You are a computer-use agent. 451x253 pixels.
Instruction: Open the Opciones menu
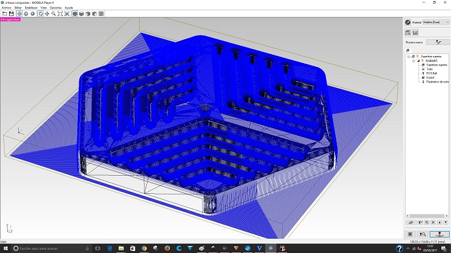tap(55, 8)
